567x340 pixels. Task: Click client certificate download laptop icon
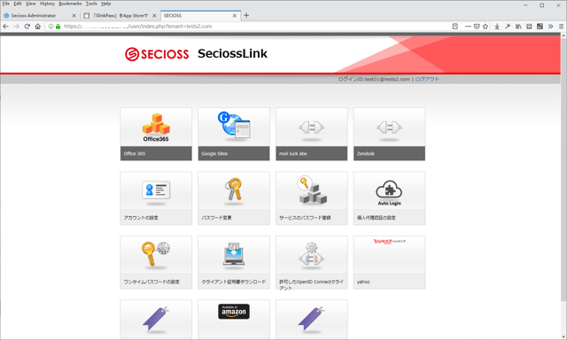pyautogui.click(x=234, y=254)
